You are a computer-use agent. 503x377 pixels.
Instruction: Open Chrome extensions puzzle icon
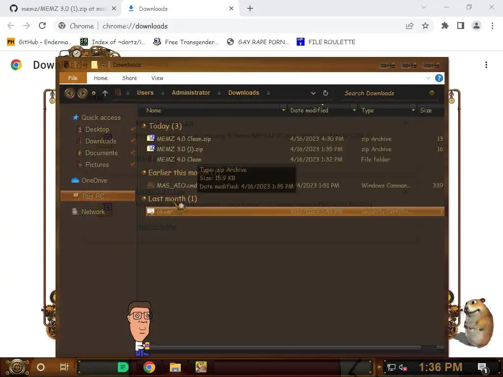tap(445, 26)
